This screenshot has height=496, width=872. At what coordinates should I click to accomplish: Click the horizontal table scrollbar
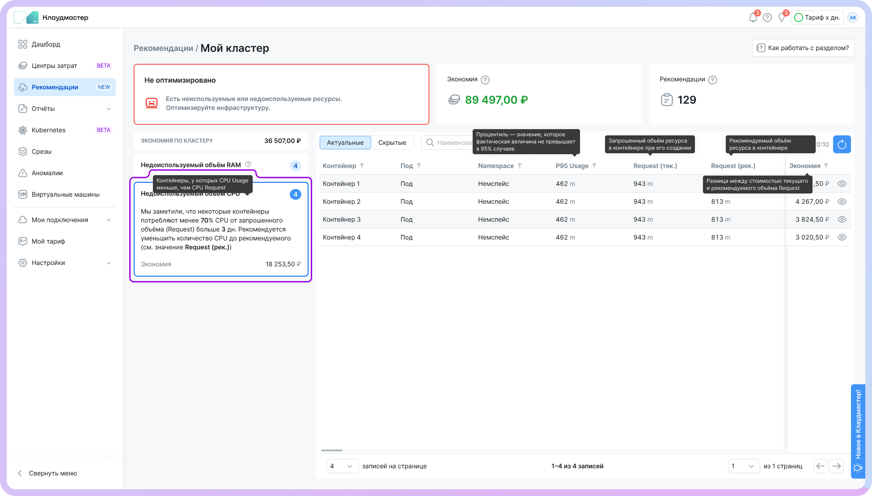click(332, 450)
